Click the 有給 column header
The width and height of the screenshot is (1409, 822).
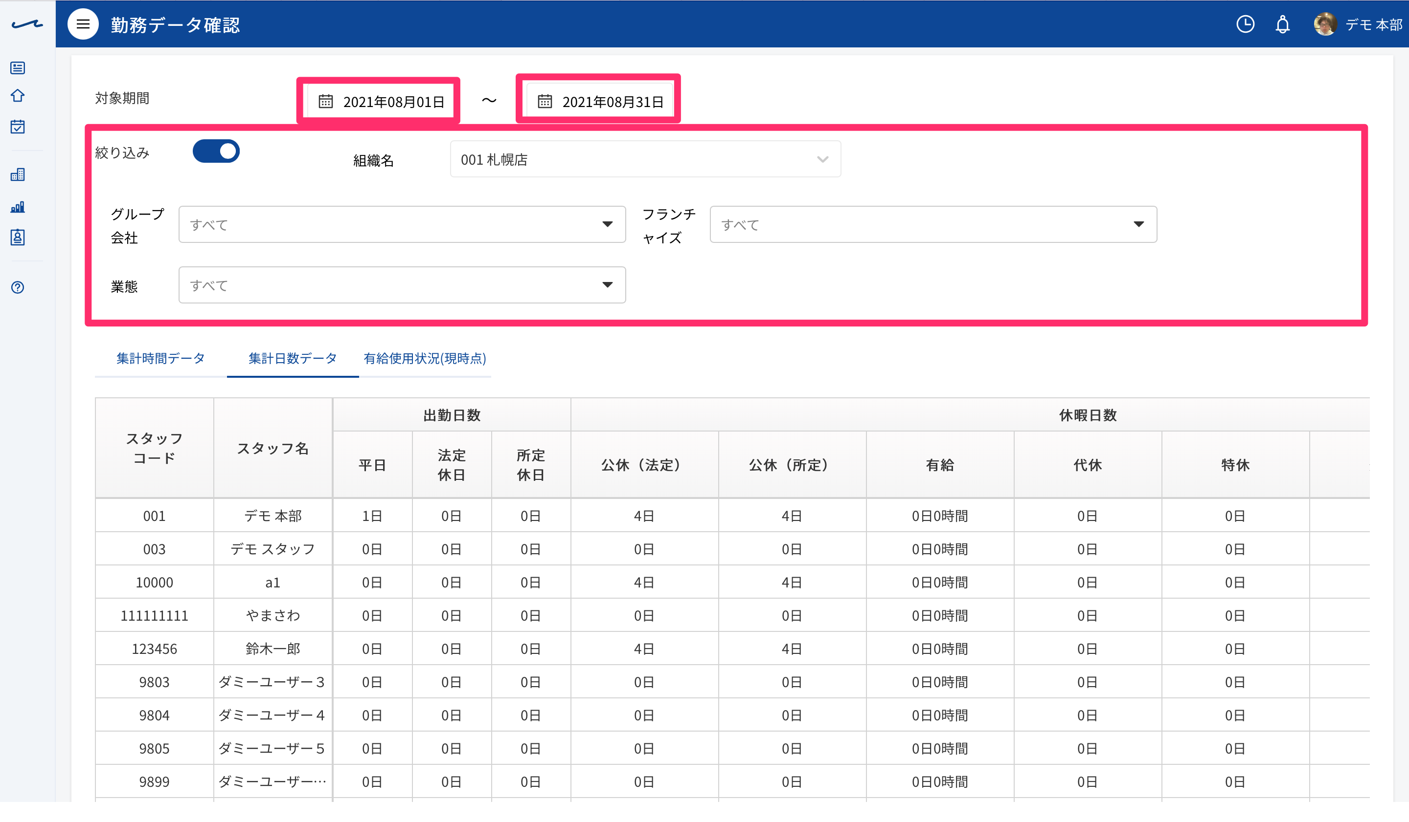(940, 465)
